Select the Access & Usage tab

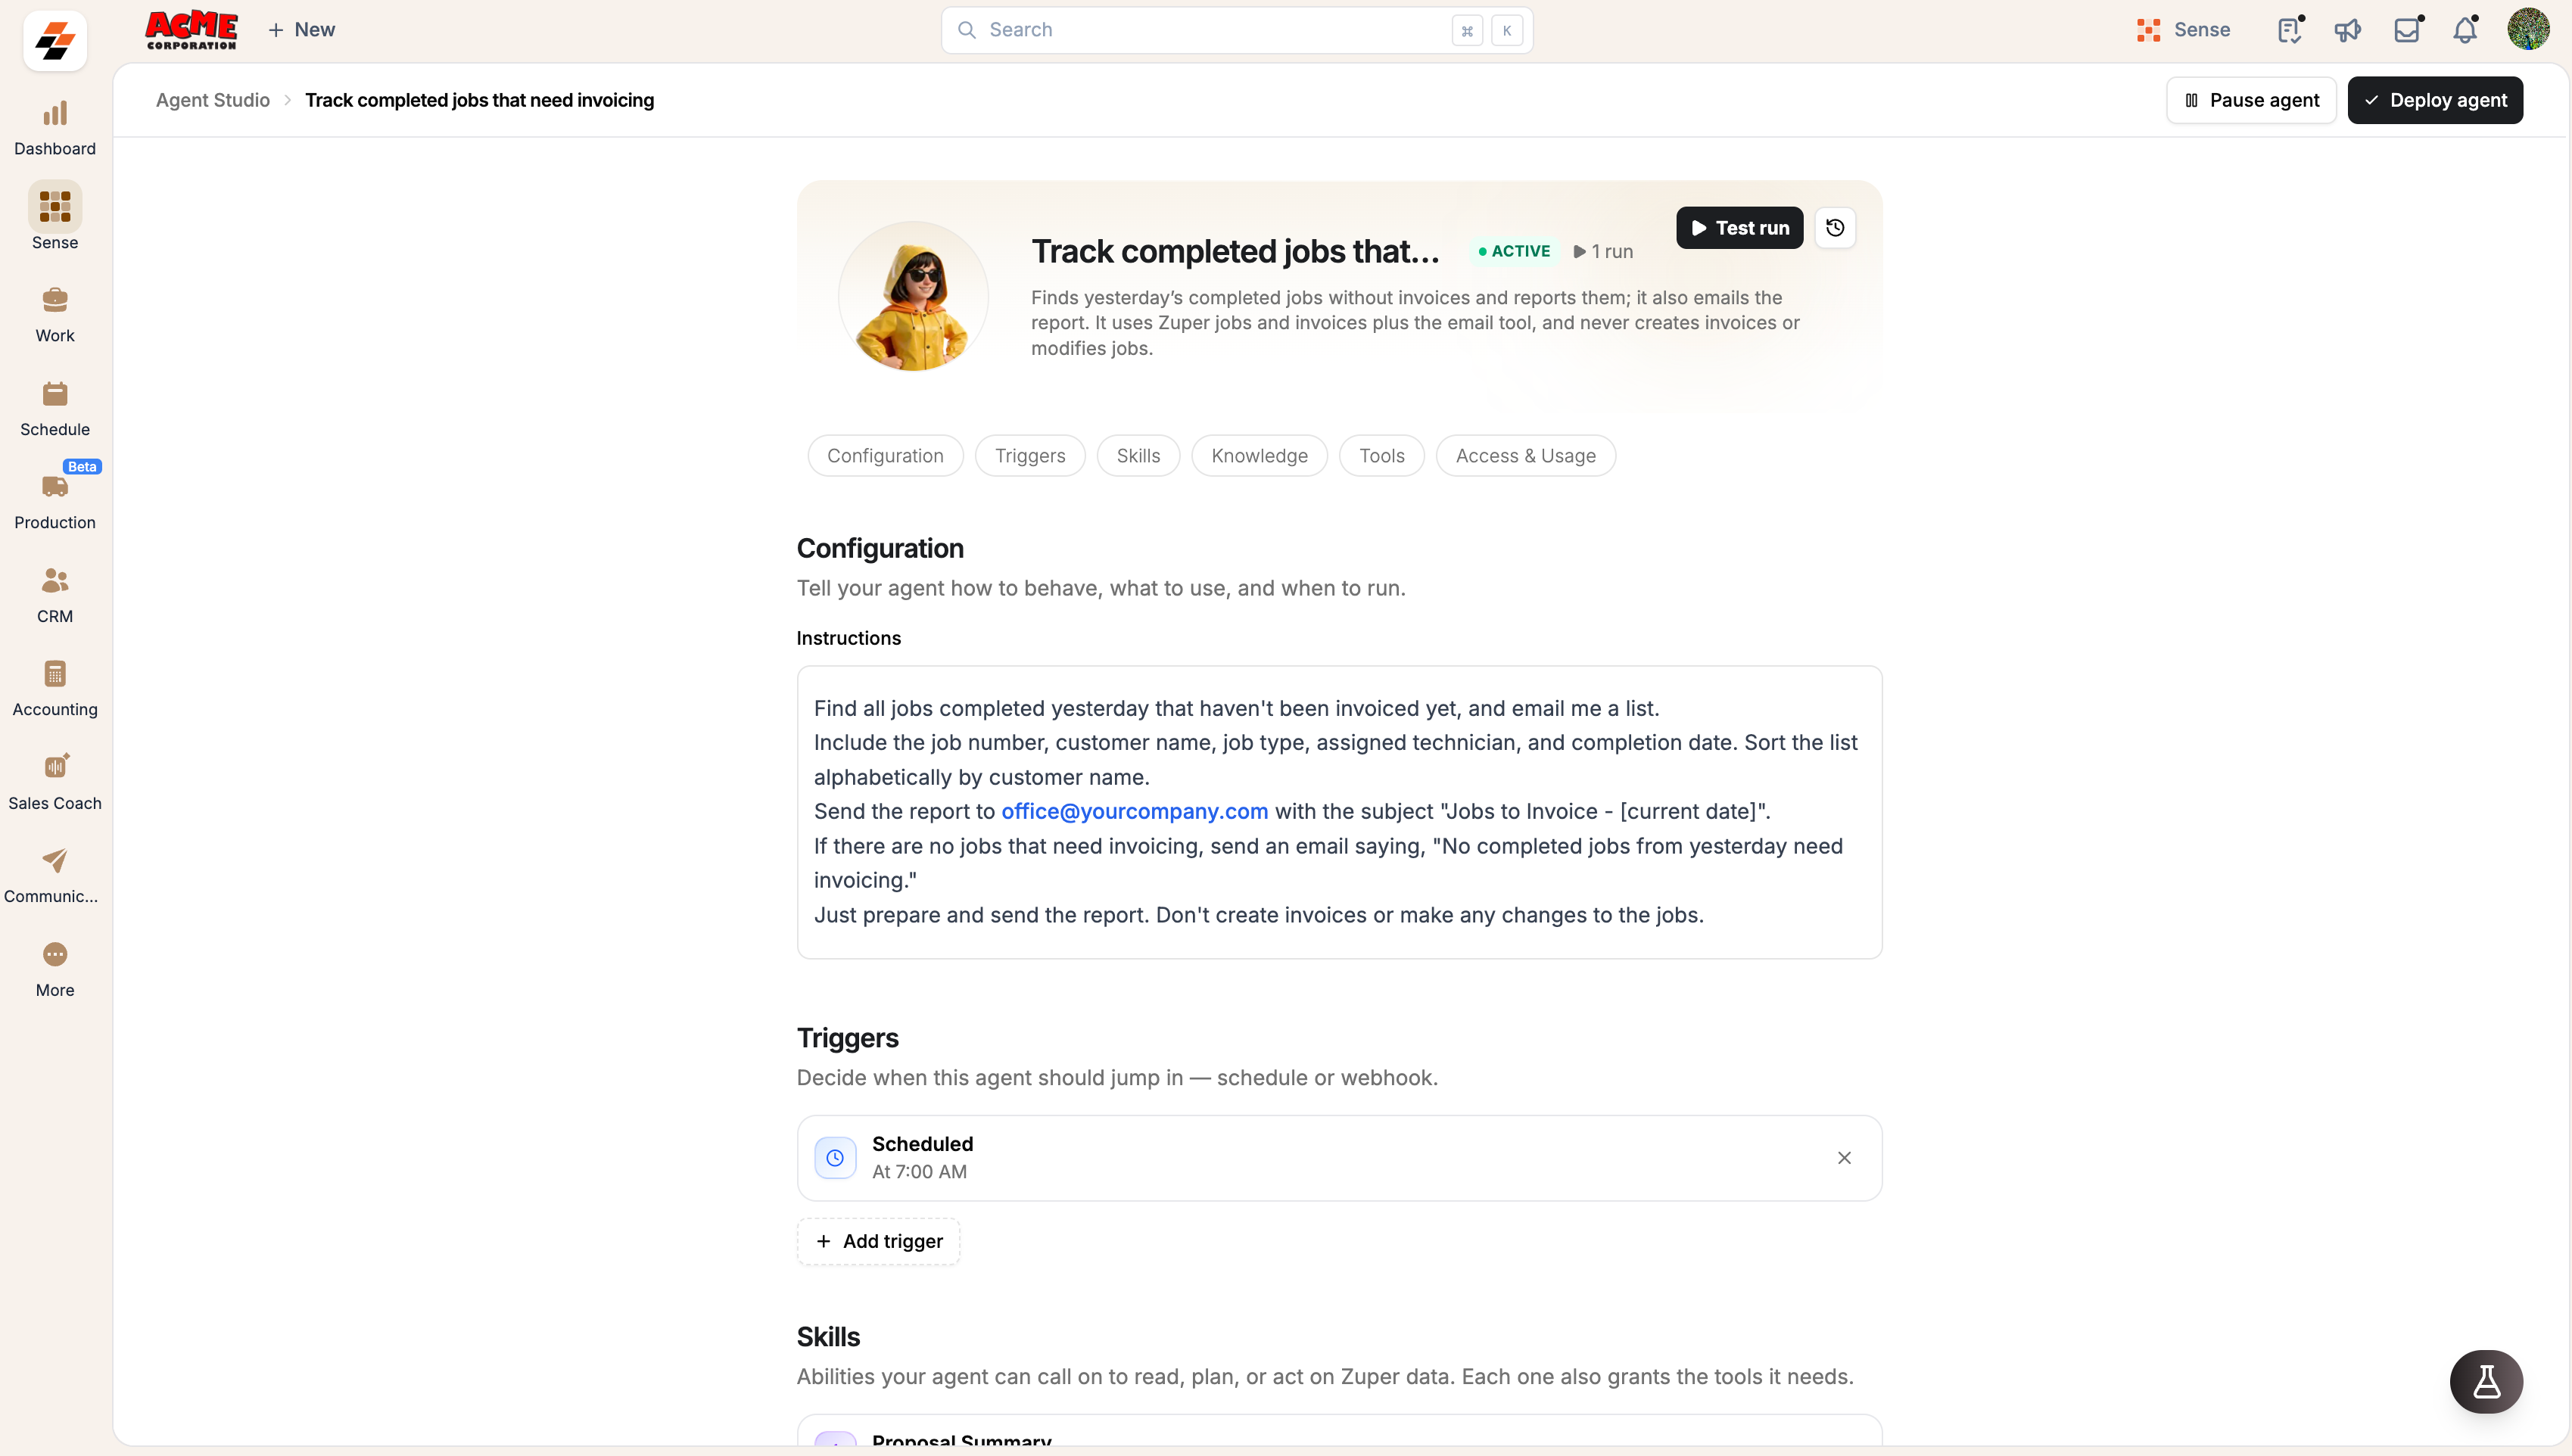[x=1525, y=456]
